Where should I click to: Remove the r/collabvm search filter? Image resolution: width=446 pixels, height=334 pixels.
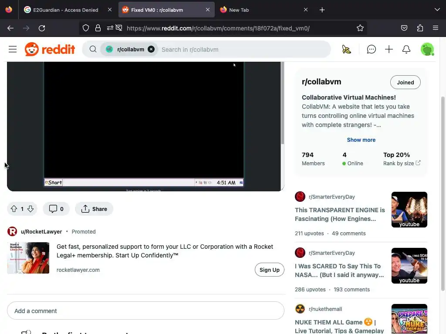151,50
